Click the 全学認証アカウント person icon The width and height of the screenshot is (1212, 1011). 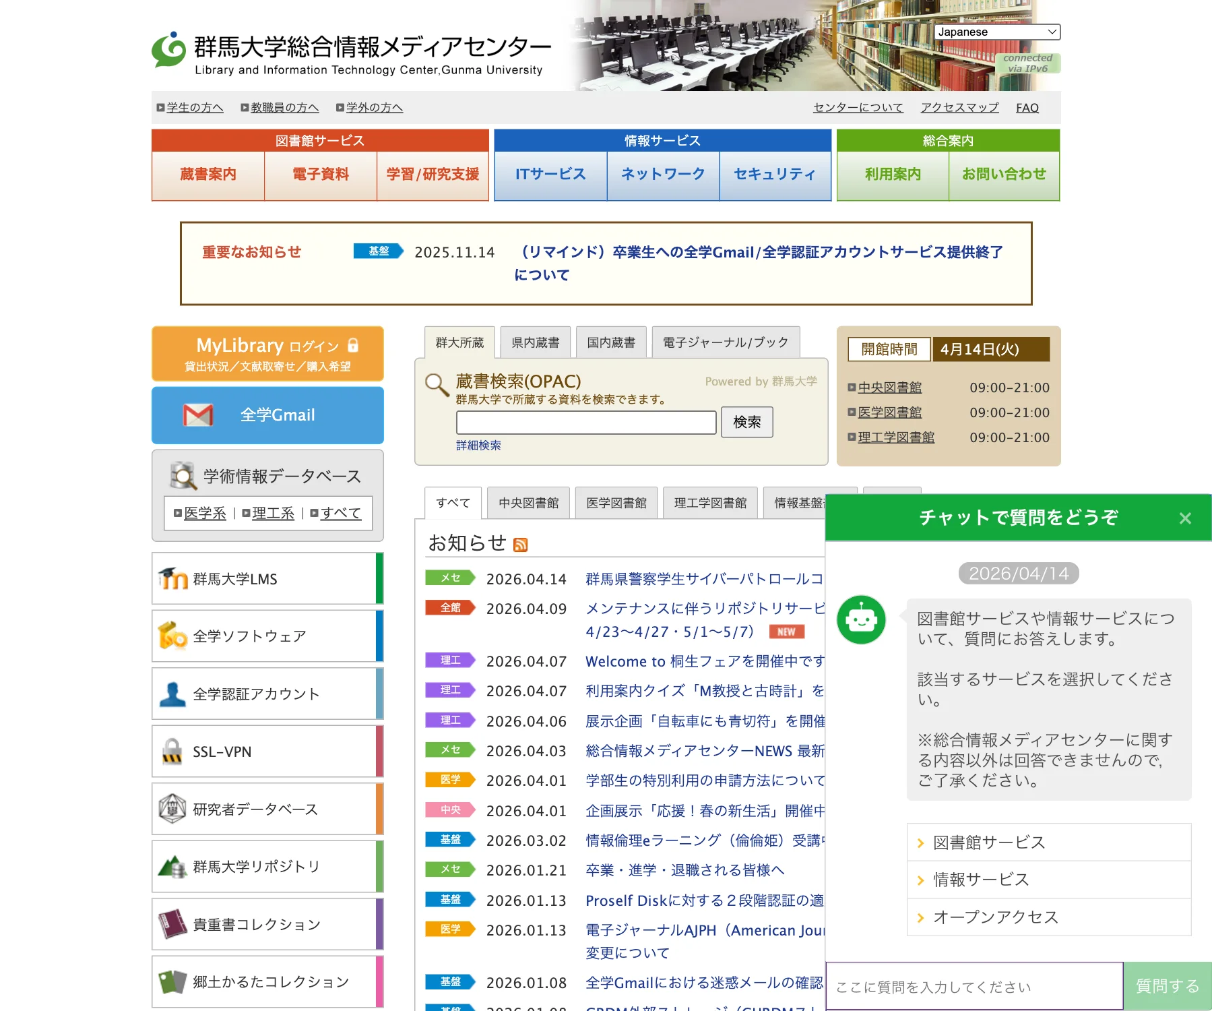[x=172, y=693]
